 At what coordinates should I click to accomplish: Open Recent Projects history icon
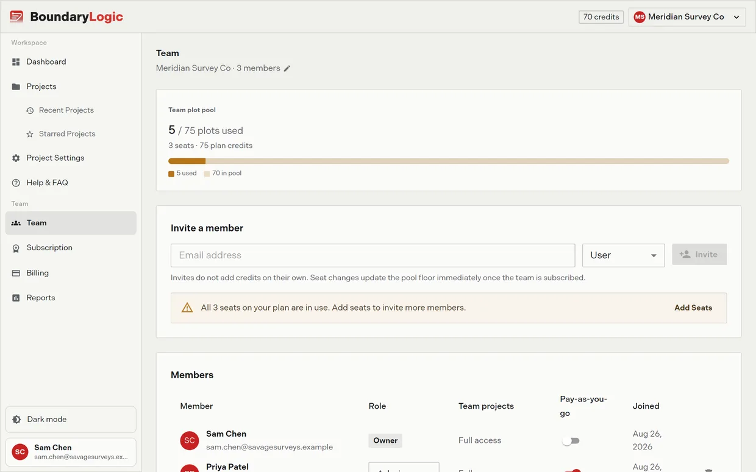(x=30, y=110)
